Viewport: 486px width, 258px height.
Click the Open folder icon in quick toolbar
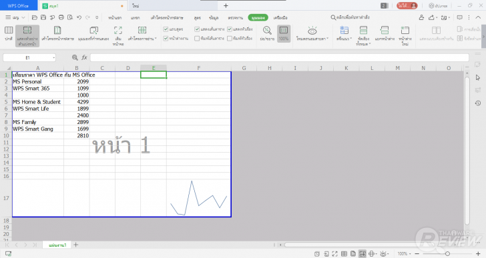point(35,17)
